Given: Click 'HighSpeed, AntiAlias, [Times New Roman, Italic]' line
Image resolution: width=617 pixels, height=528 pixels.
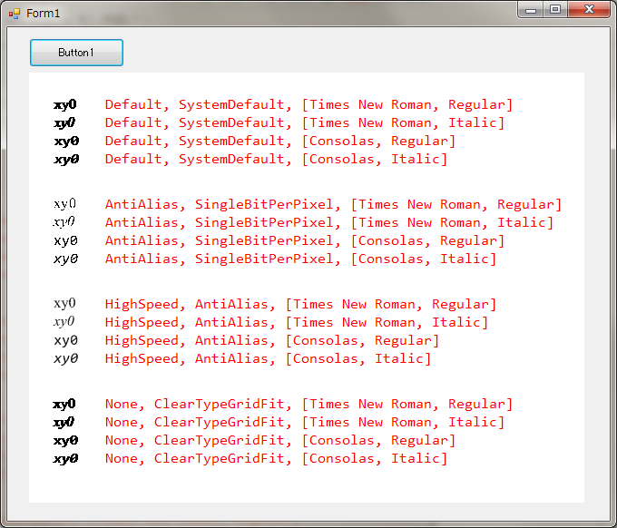Looking at the screenshot, I should (297, 322).
